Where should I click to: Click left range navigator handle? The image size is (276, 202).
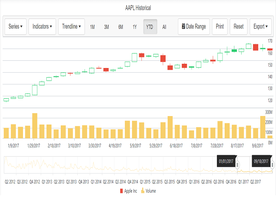[238, 165]
